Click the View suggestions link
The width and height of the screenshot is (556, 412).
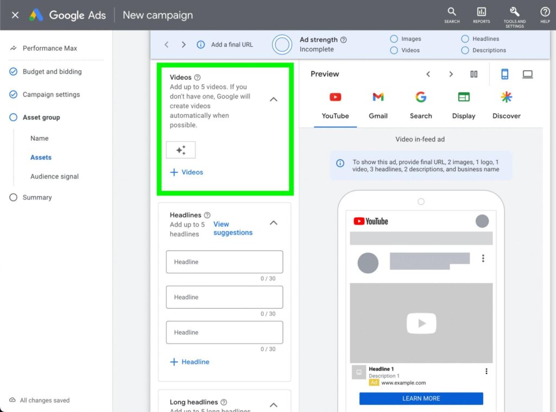pos(232,228)
